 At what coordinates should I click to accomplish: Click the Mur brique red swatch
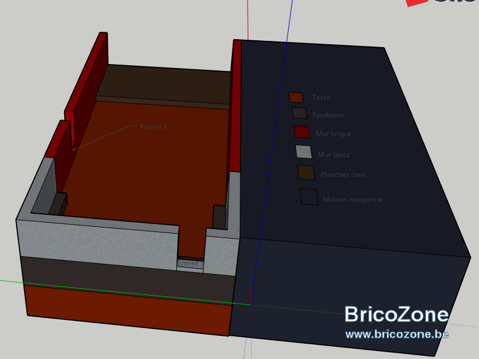click(302, 132)
